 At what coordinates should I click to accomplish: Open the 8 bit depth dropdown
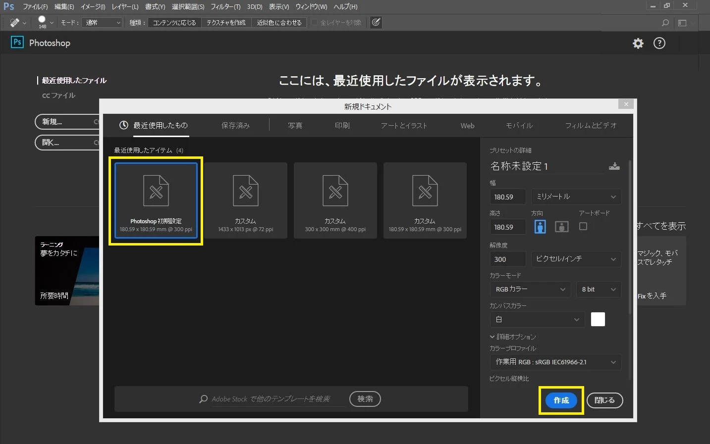(x=599, y=289)
